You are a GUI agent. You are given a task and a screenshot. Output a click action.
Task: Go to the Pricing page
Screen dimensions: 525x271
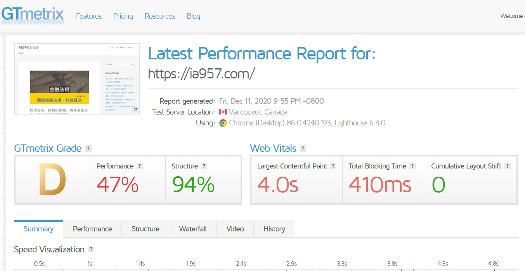(x=123, y=16)
